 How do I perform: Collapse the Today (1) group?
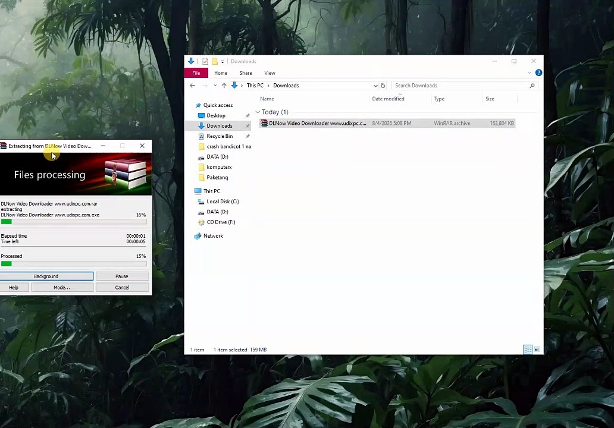258,112
